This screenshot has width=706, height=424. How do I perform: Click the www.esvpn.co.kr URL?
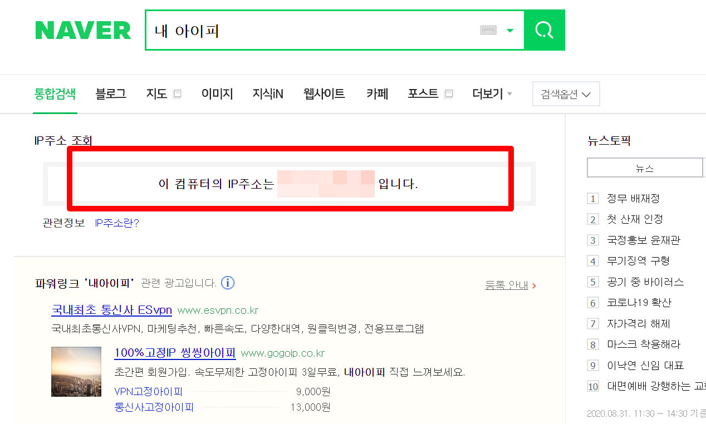click(218, 310)
